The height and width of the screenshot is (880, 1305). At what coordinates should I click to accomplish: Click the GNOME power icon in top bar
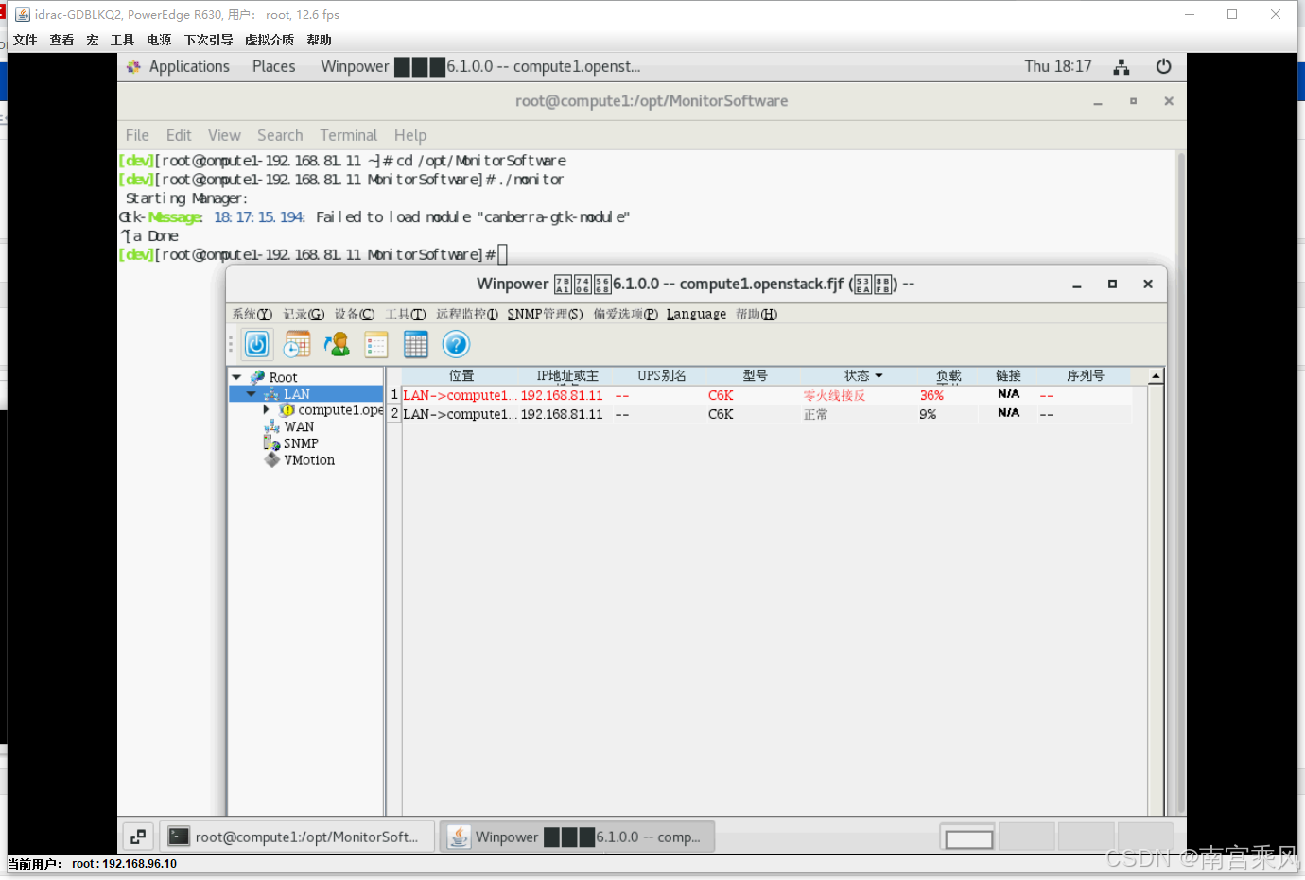[x=1164, y=66]
